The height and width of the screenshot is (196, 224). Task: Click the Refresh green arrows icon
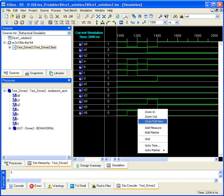(117, 16)
